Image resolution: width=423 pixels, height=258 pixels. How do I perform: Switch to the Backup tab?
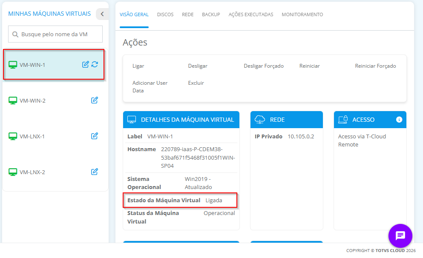pyautogui.click(x=211, y=14)
